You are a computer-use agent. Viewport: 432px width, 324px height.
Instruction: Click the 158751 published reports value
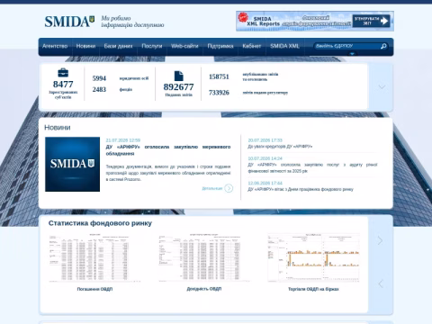219,76
